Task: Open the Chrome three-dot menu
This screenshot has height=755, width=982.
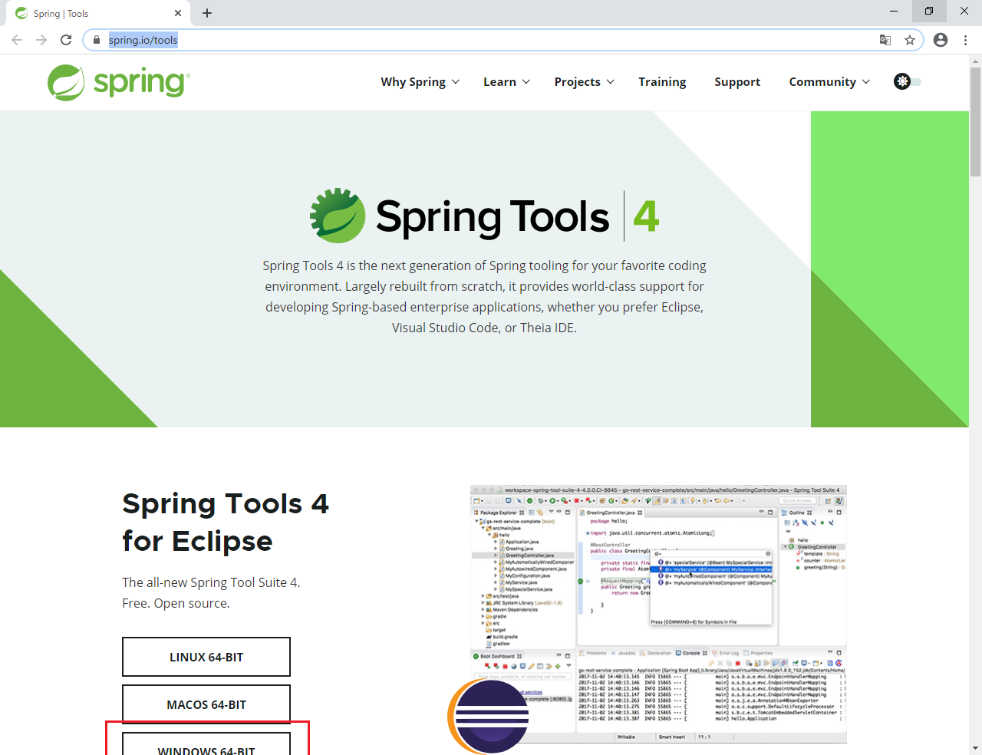Action: pyautogui.click(x=965, y=40)
